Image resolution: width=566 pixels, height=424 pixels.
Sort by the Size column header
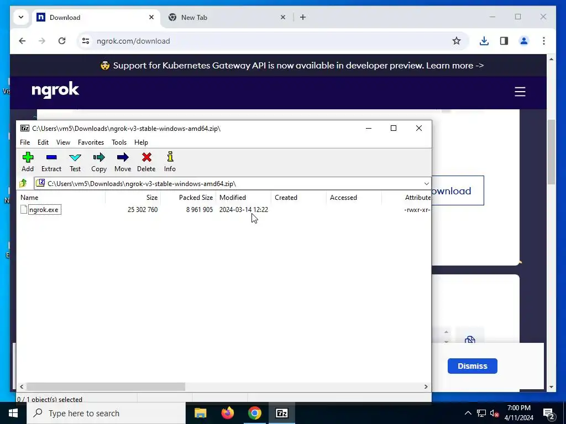click(x=133, y=198)
